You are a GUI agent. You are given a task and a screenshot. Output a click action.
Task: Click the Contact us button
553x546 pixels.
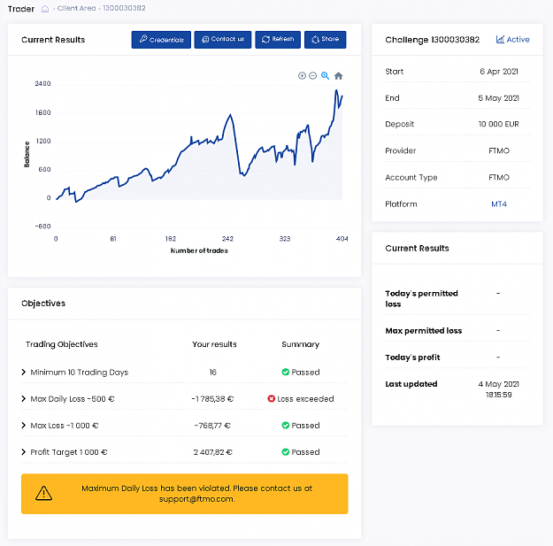(223, 40)
